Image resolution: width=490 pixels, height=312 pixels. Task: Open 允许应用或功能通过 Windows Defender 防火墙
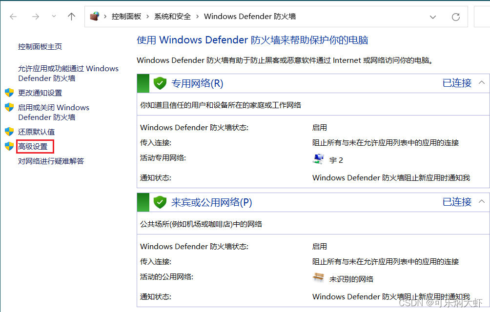tap(68, 73)
